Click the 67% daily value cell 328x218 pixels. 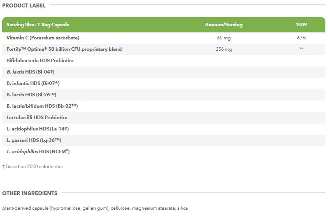(x=301, y=38)
